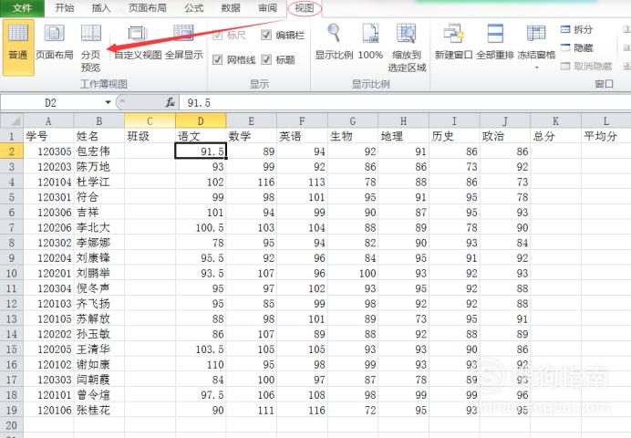Set zoom to 100%
Screen dimensions: 631x438
coord(370,42)
